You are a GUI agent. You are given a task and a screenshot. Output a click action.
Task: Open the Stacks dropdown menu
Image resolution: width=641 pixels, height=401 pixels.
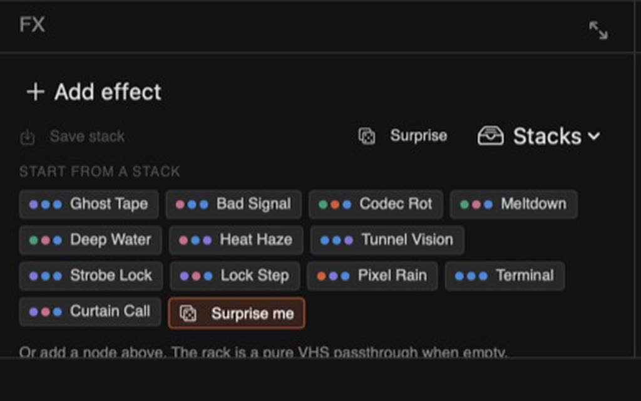[x=539, y=136]
